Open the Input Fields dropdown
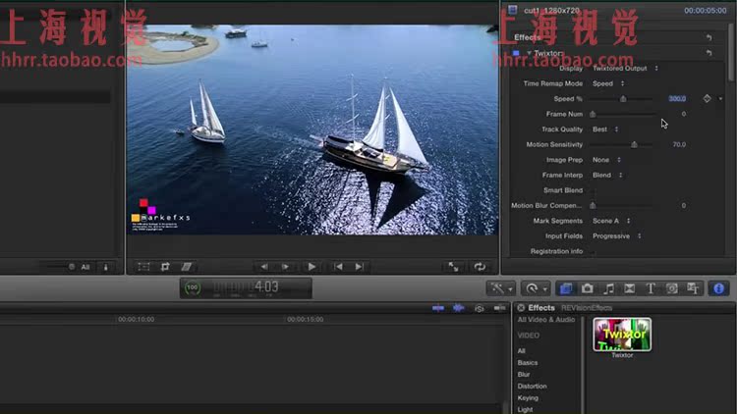 pos(617,236)
